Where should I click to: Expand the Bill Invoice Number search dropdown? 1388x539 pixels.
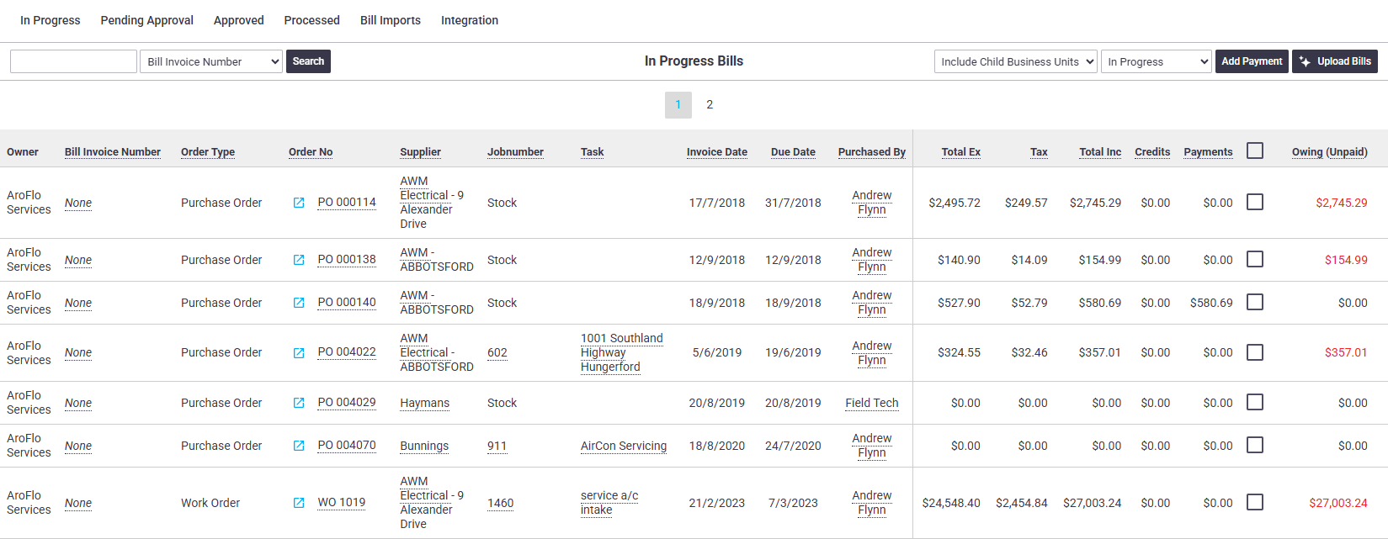pos(211,61)
